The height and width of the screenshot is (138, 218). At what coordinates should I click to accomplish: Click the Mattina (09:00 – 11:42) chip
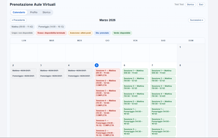(22, 27)
